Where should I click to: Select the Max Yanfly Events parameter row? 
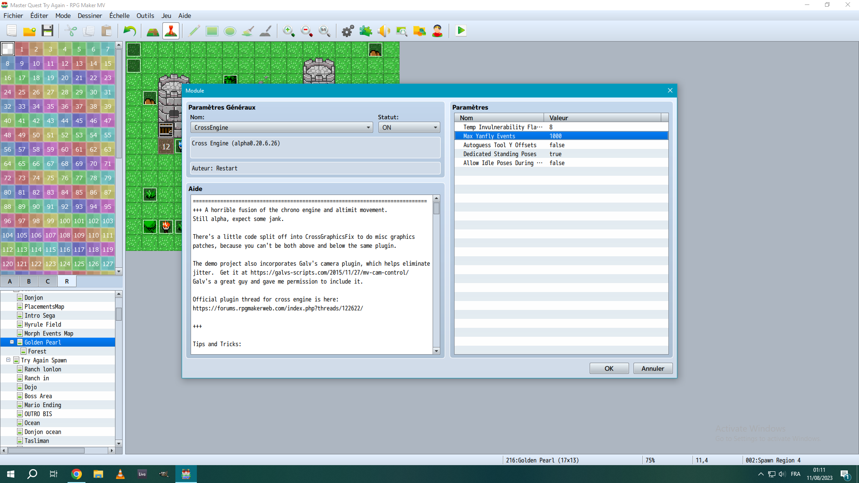tap(561, 136)
